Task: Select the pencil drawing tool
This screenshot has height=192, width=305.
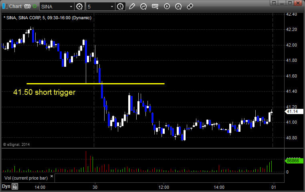Action: click(x=132, y=6)
